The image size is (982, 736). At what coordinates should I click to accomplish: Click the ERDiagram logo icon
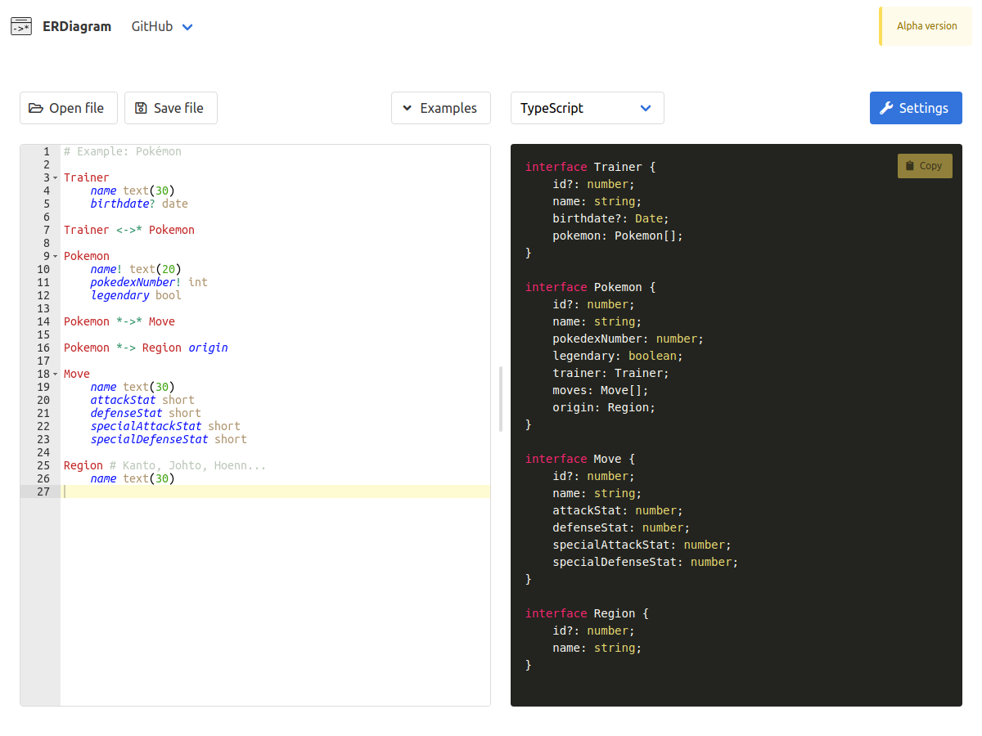point(21,26)
